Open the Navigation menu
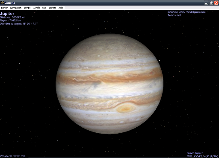Screen dimensions: 219x158 point(16,8)
